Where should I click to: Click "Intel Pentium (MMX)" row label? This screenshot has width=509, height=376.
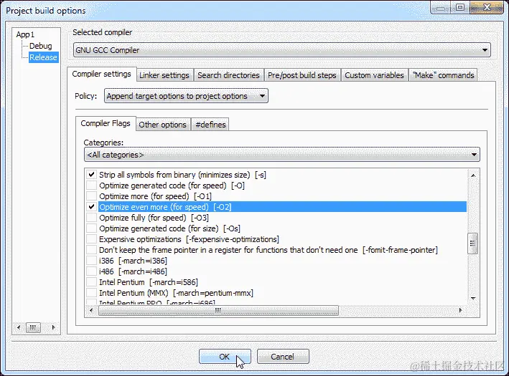click(177, 293)
